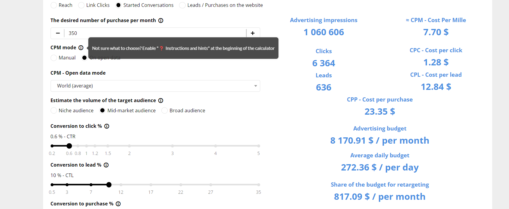Click info icon beside desired purchases per month
This screenshot has width=509, height=209.
[x=161, y=21]
